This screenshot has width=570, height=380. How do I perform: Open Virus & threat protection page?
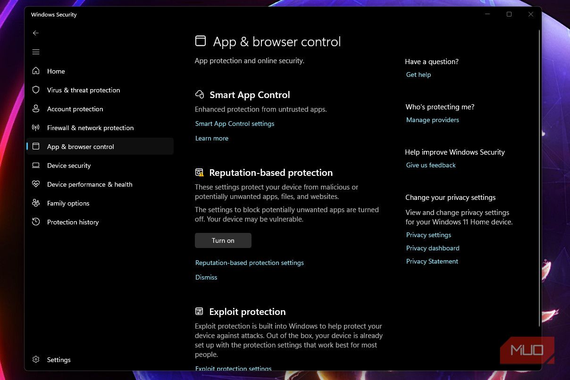pyautogui.click(x=100, y=90)
